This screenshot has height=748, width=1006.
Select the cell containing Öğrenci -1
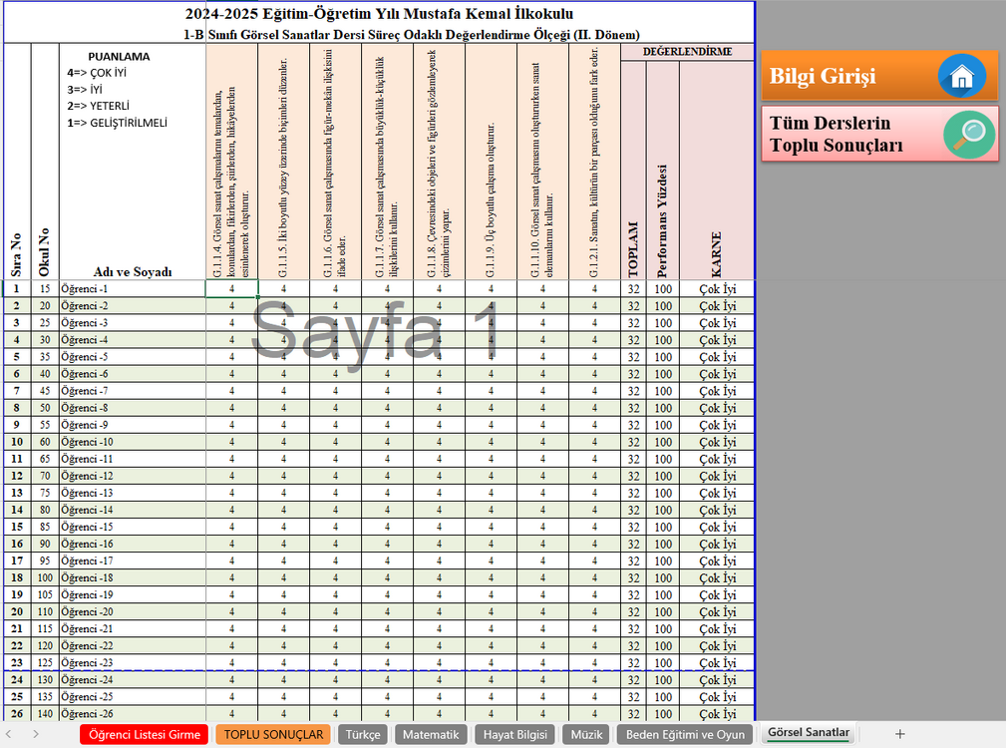point(133,288)
